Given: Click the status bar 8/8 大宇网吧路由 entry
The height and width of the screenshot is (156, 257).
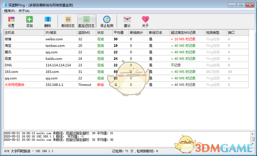Looking at the screenshot, I should point(29,151).
